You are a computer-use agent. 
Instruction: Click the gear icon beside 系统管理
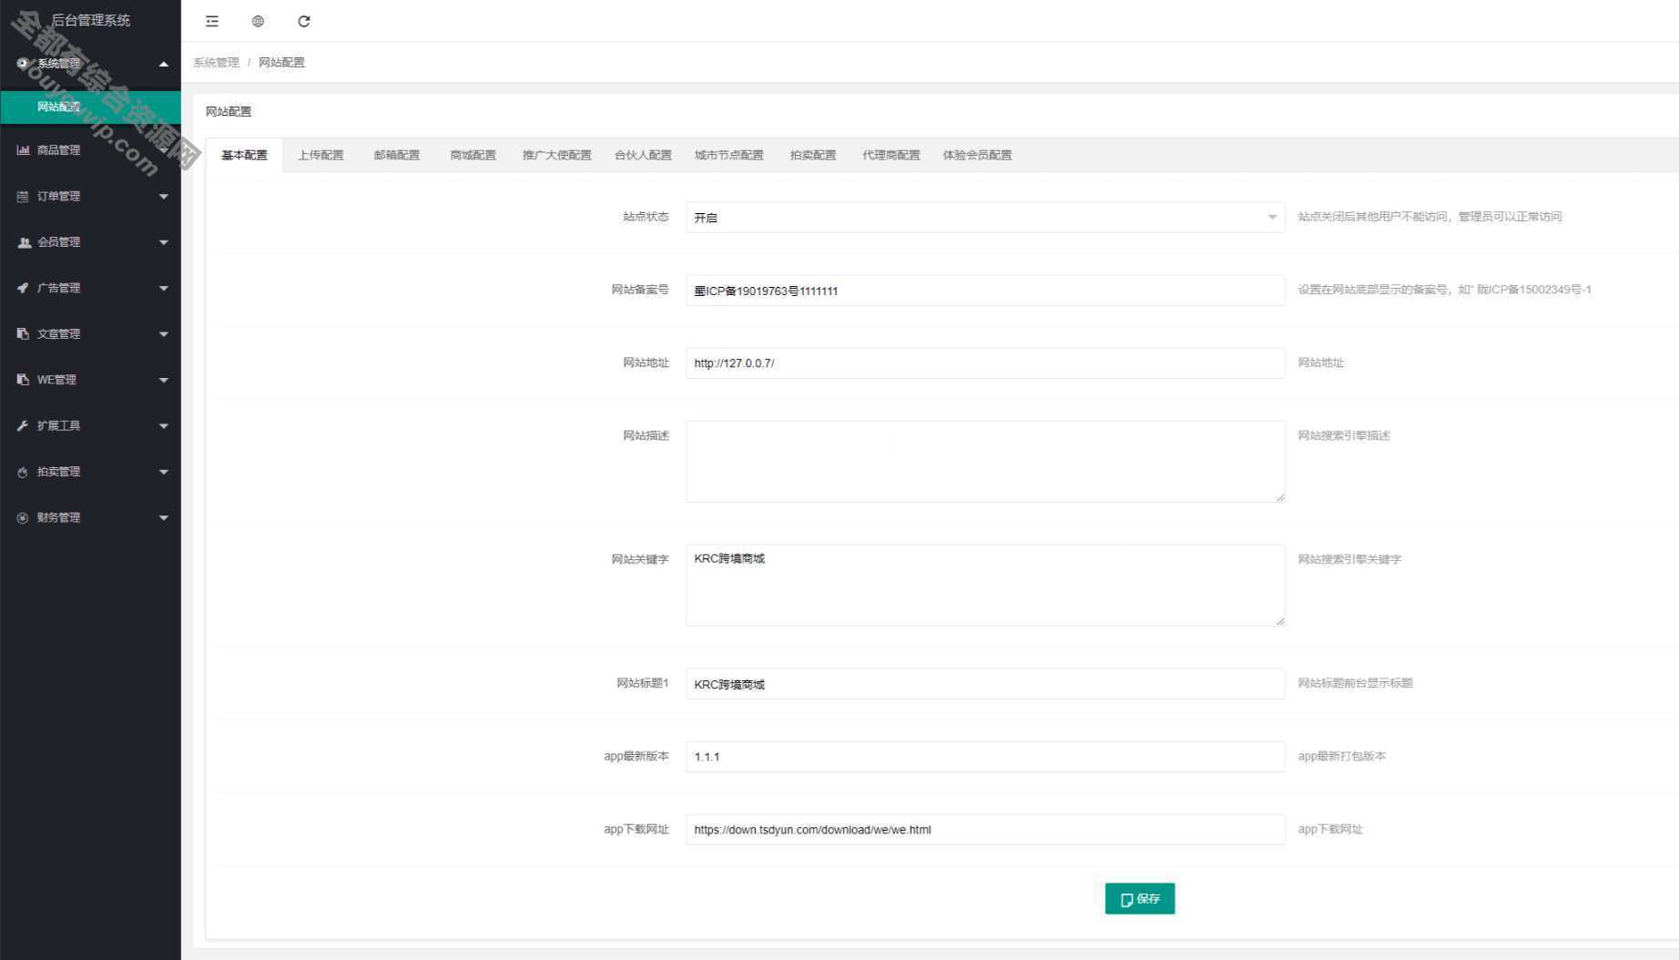(x=23, y=63)
